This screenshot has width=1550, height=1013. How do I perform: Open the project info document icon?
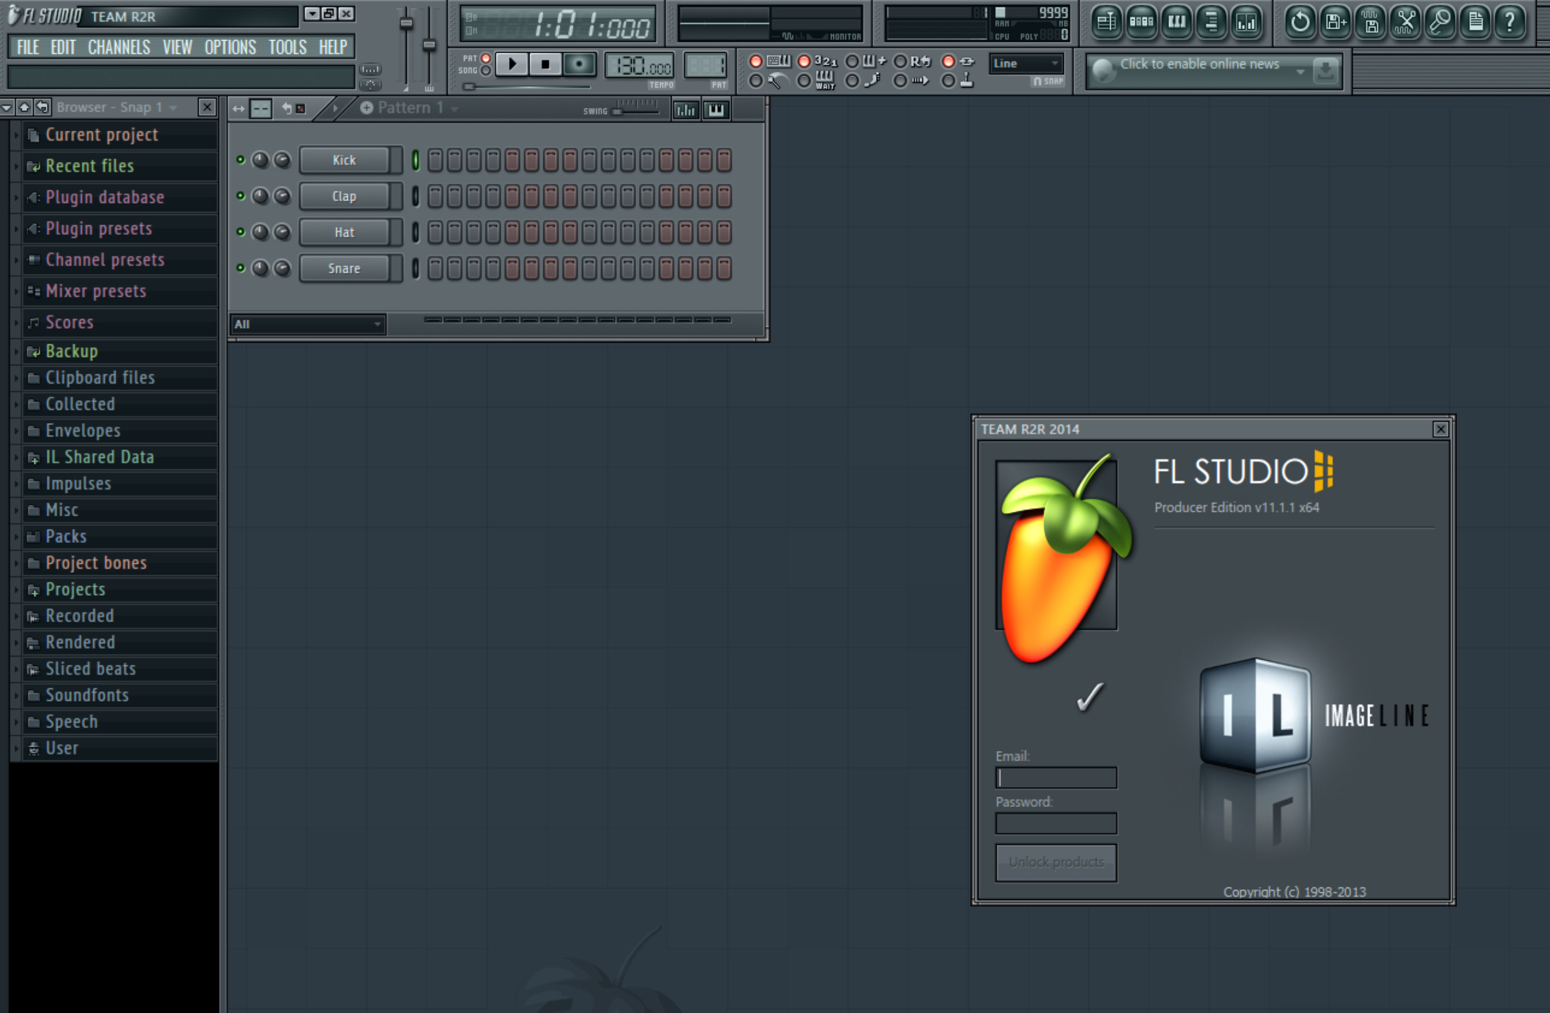[x=1476, y=22]
